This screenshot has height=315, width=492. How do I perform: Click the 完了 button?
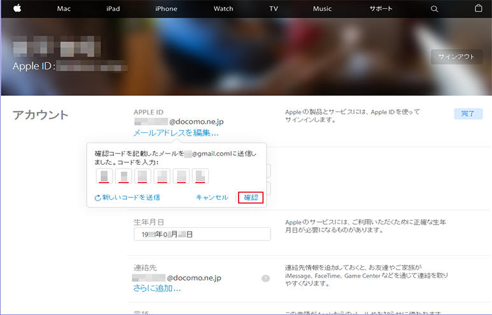pos(468,113)
